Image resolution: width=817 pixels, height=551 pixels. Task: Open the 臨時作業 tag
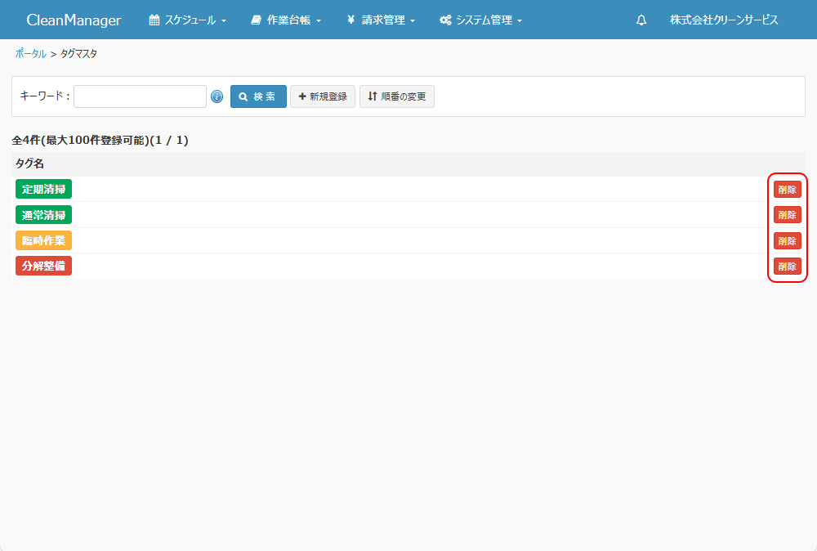coord(44,240)
